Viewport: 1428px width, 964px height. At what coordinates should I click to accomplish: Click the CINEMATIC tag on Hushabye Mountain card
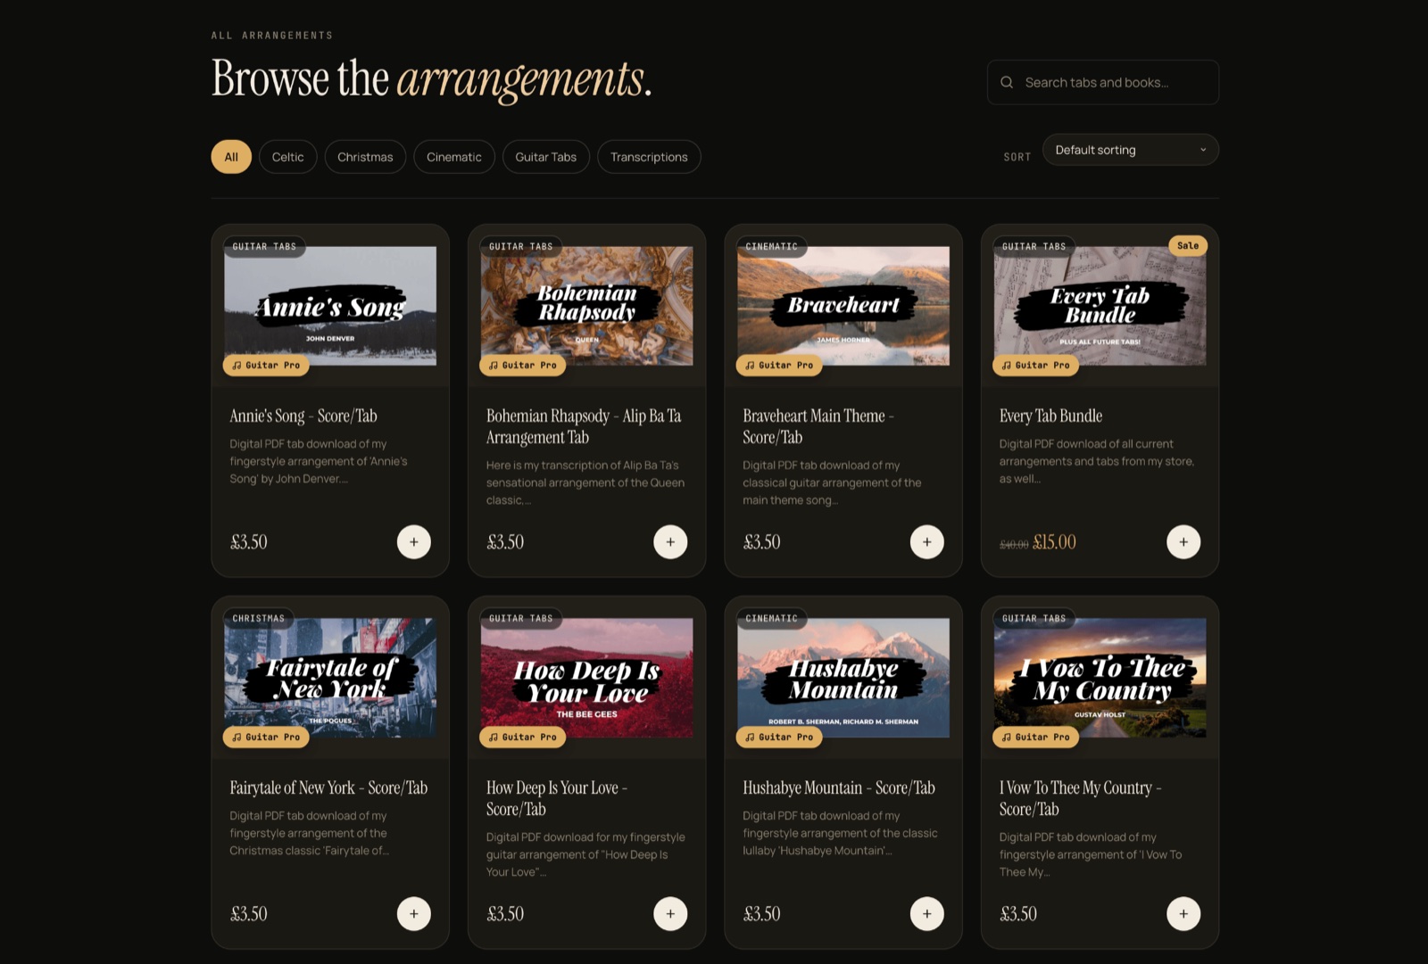pos(772,618)
